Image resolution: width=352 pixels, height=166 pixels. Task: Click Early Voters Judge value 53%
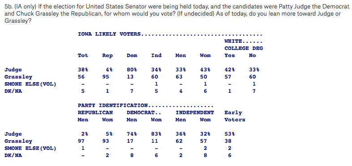click(x=230, y=134)
